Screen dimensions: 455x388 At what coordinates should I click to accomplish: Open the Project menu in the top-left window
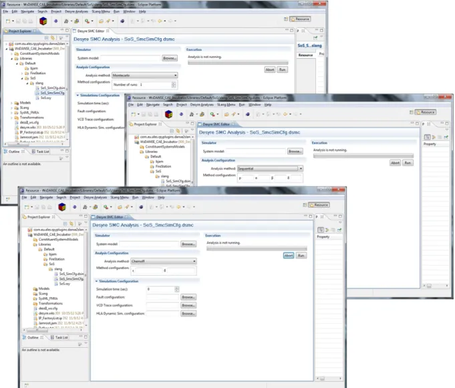pyautogui.click(x=56, y=11)
